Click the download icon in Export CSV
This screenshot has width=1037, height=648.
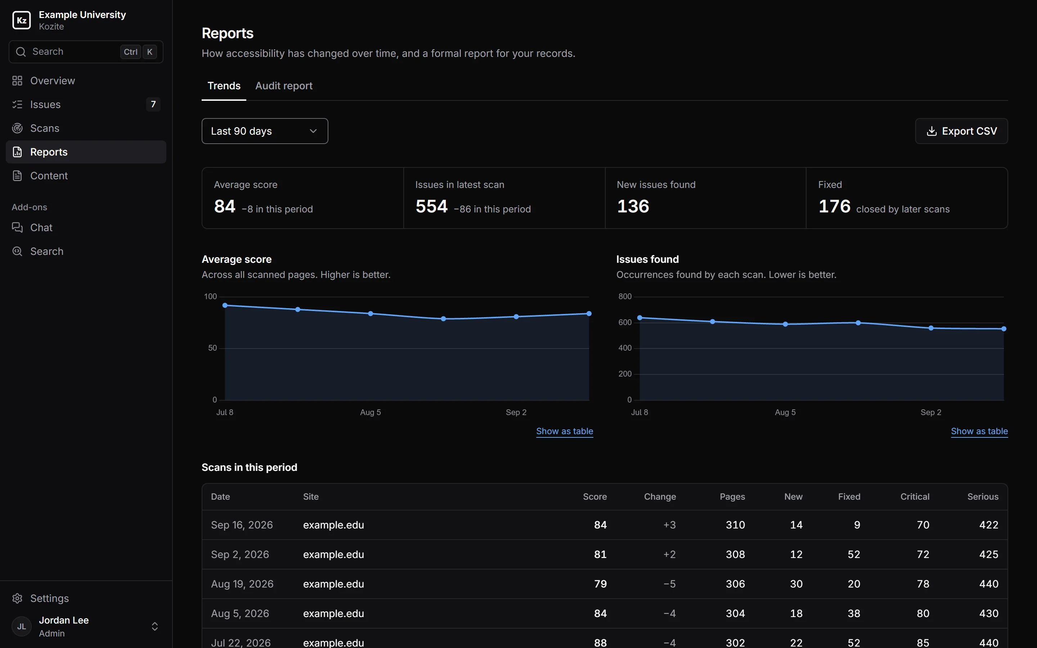(x=931, y=131)
